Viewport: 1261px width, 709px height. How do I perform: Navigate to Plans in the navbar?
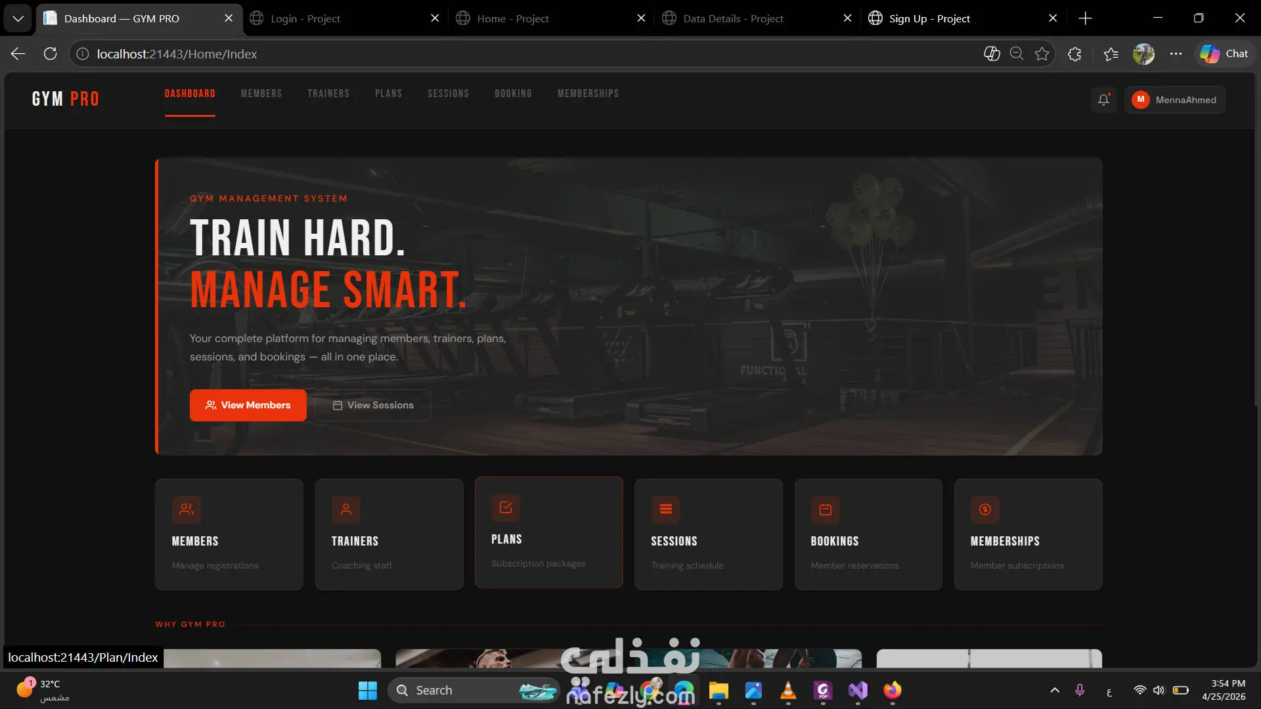point(389,94)
